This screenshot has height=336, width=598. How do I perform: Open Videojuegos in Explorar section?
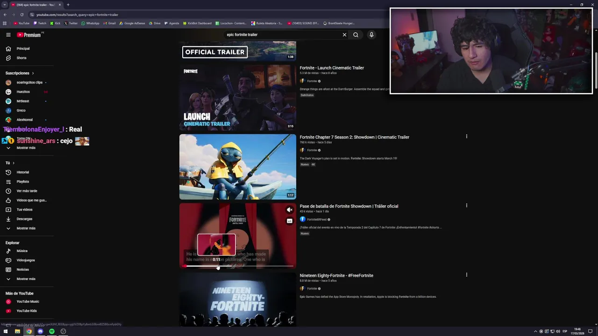click(x=27, y=260)
